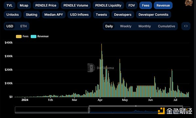Click the left range slider handle

coord(89,110)
